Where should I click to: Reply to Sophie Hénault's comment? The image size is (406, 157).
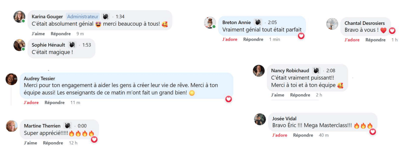click(61, 62)
